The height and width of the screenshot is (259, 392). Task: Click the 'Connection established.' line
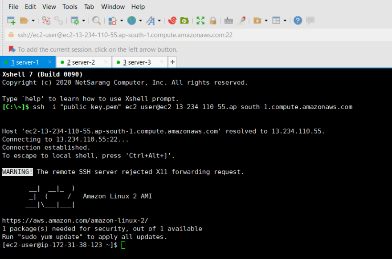[46, 147]
